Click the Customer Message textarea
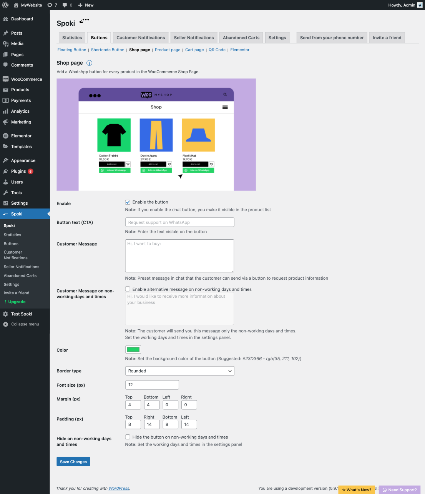This screenshot has height=494, width=425. (179, 256)
